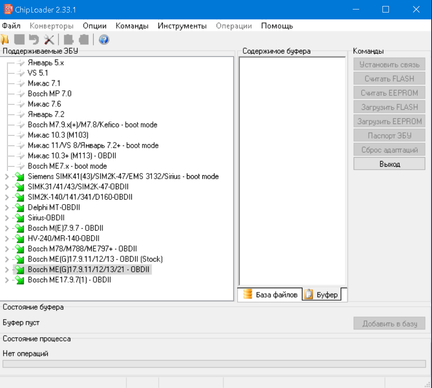Click the gray toolbar icon just before the help icon
This screenshot has width=432, height=388.
pos(84,40)
